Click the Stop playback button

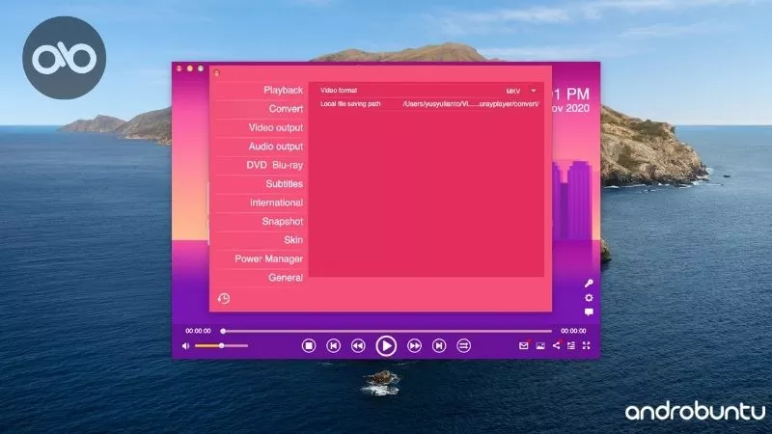309,345
